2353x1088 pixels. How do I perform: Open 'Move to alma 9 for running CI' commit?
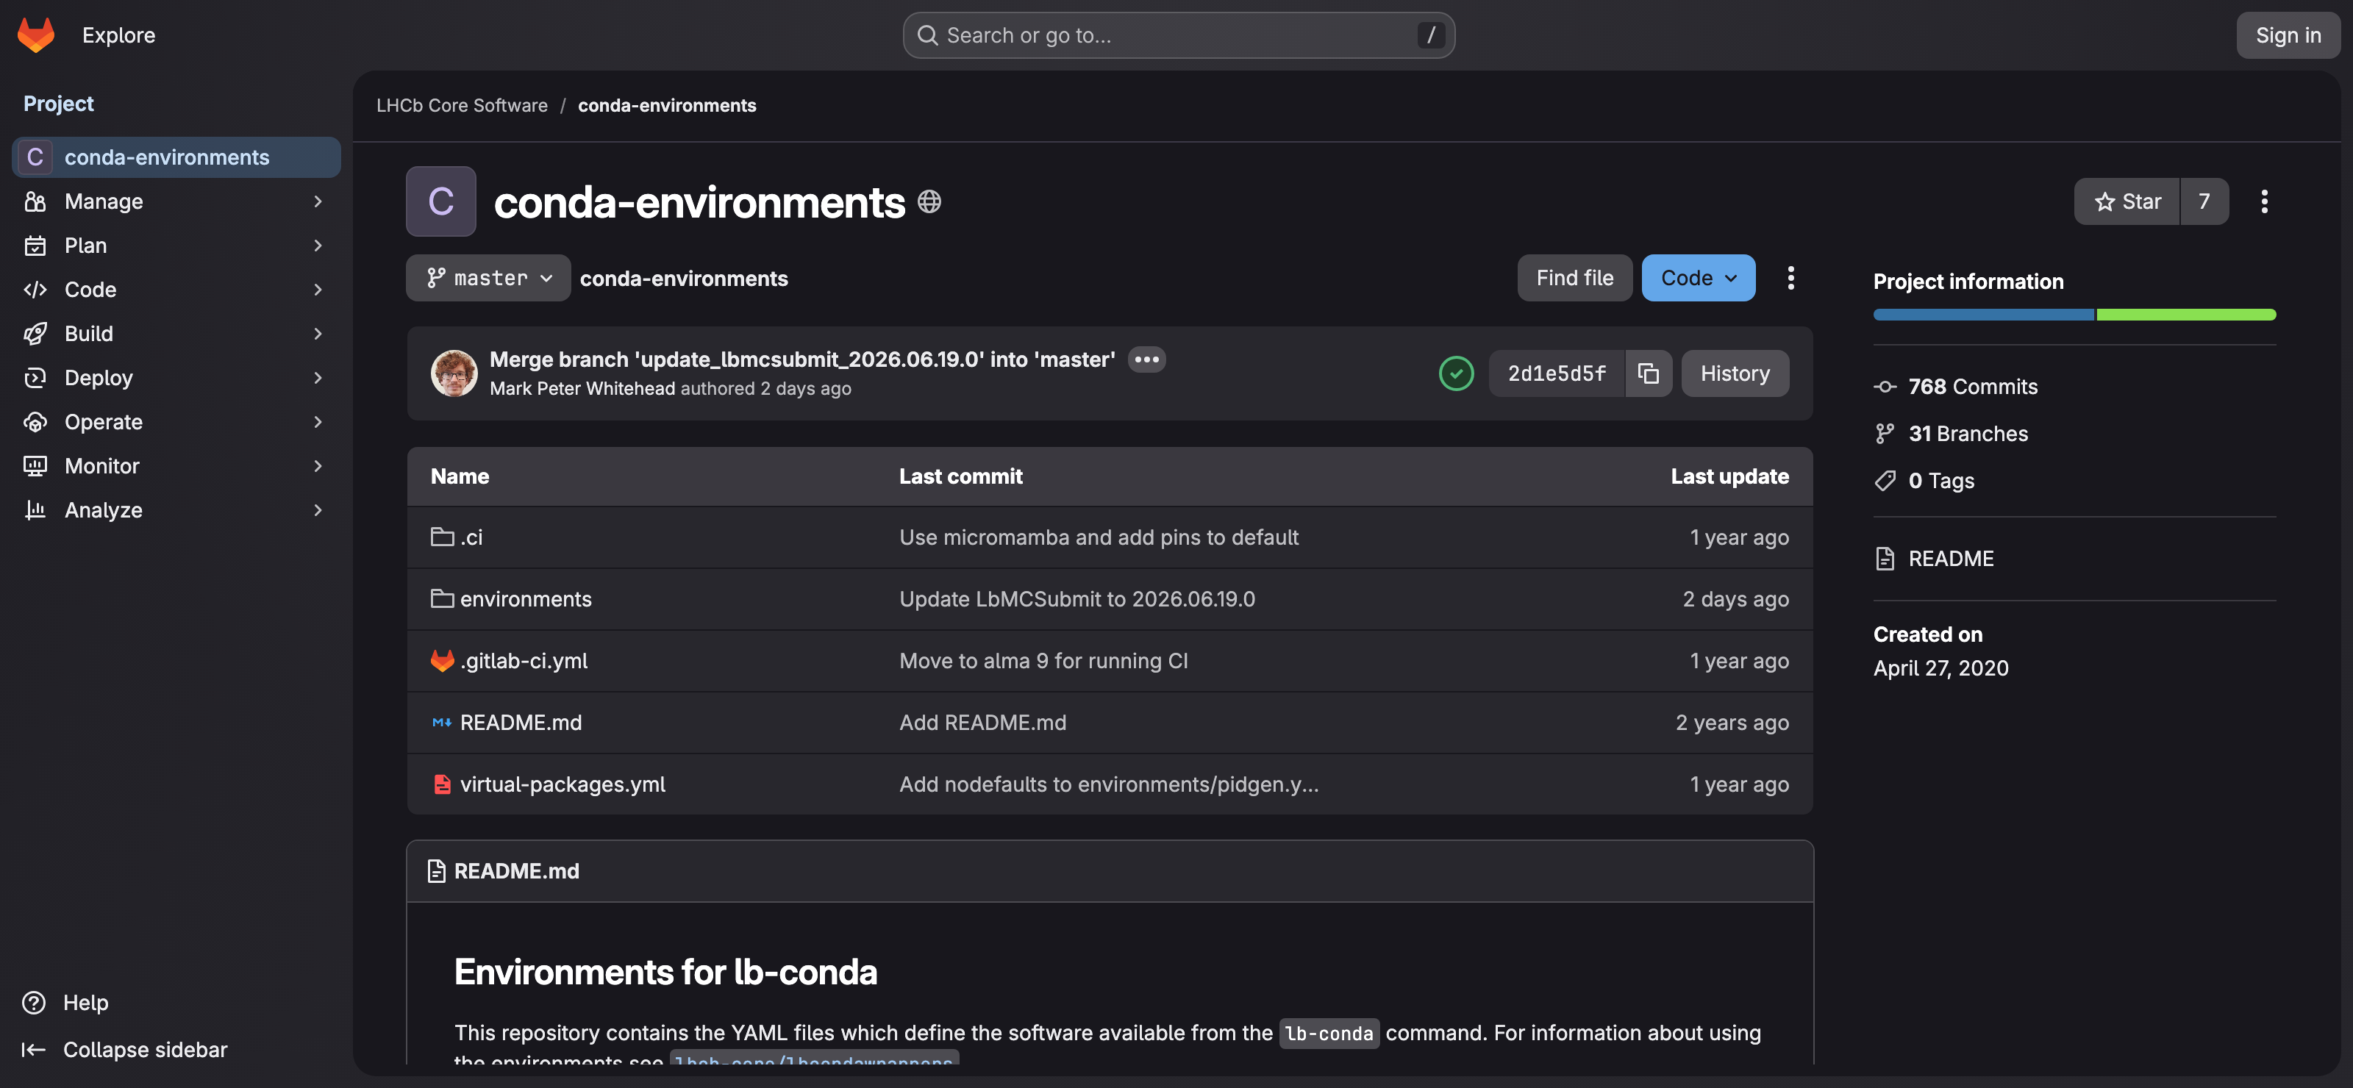point(1043,660)
